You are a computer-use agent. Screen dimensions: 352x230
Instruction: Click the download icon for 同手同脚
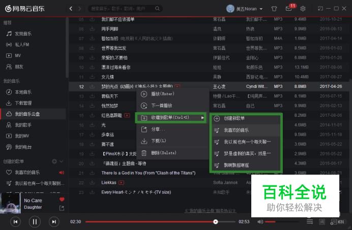click(x=92, y=29)
